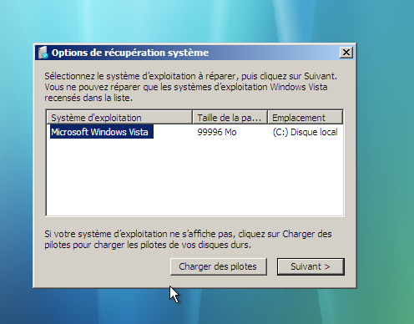Click the 99996 Mo partition size value
Screen dimensions: 414x324
click(x=217, y=132)
